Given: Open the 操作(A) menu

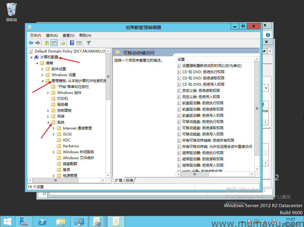Looking at the screenshot, I should (52, 35).
